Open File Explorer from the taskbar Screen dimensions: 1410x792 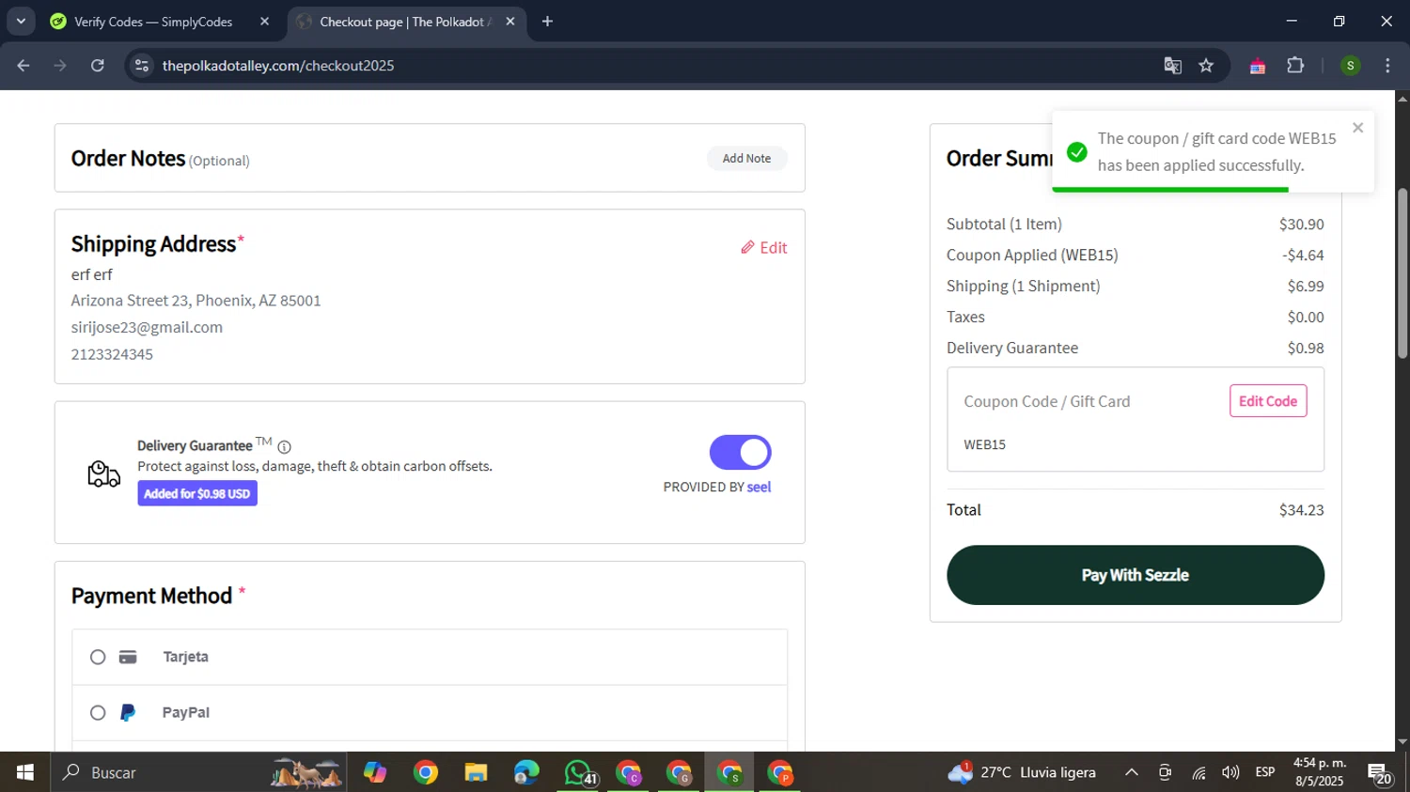click(476, 772)
